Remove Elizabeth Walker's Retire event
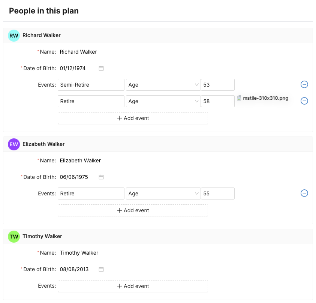Image resolution: width=316 pixels, height=303 pixels. click(304, 193)
